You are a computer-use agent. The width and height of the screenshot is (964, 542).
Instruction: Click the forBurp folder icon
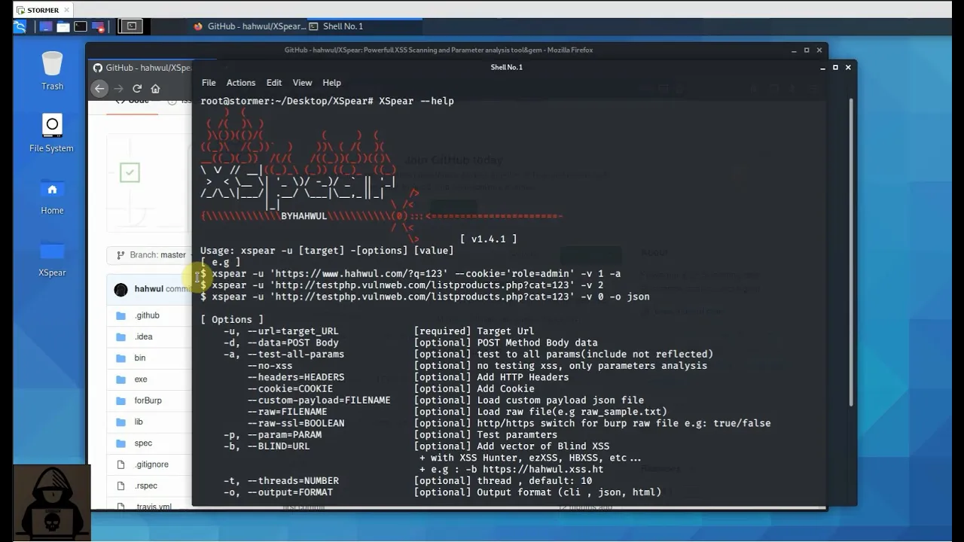click(x=120, y=400)
